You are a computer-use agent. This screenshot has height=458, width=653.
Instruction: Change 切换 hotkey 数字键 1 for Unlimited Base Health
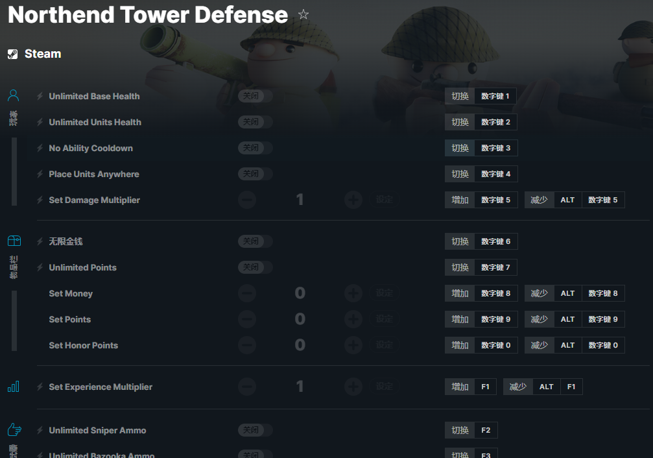481,96
